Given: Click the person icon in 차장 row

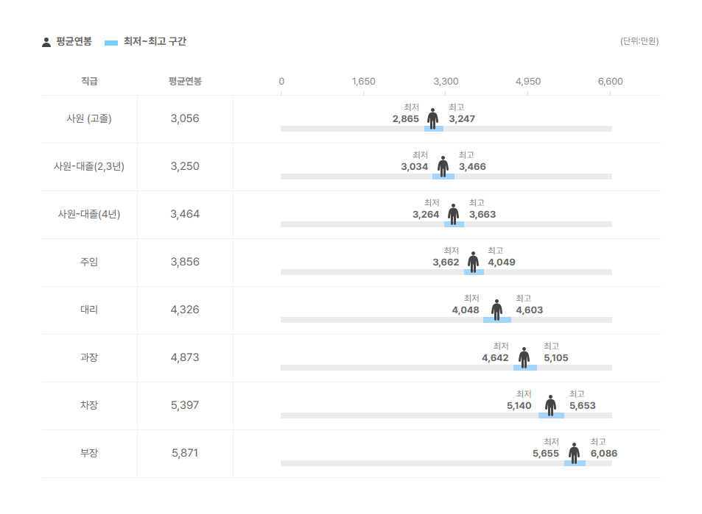Looking at the screenshot, I should point(550,404).
